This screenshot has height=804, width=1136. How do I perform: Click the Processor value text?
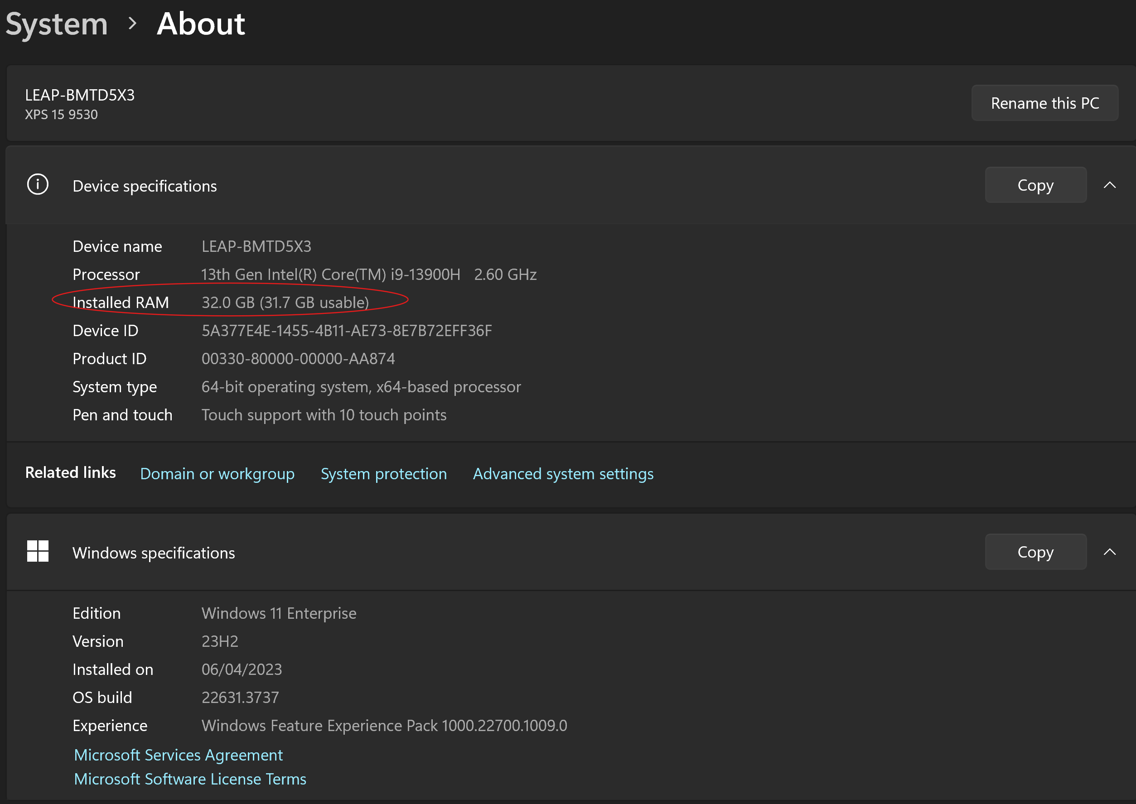click(x=368, y=274)
